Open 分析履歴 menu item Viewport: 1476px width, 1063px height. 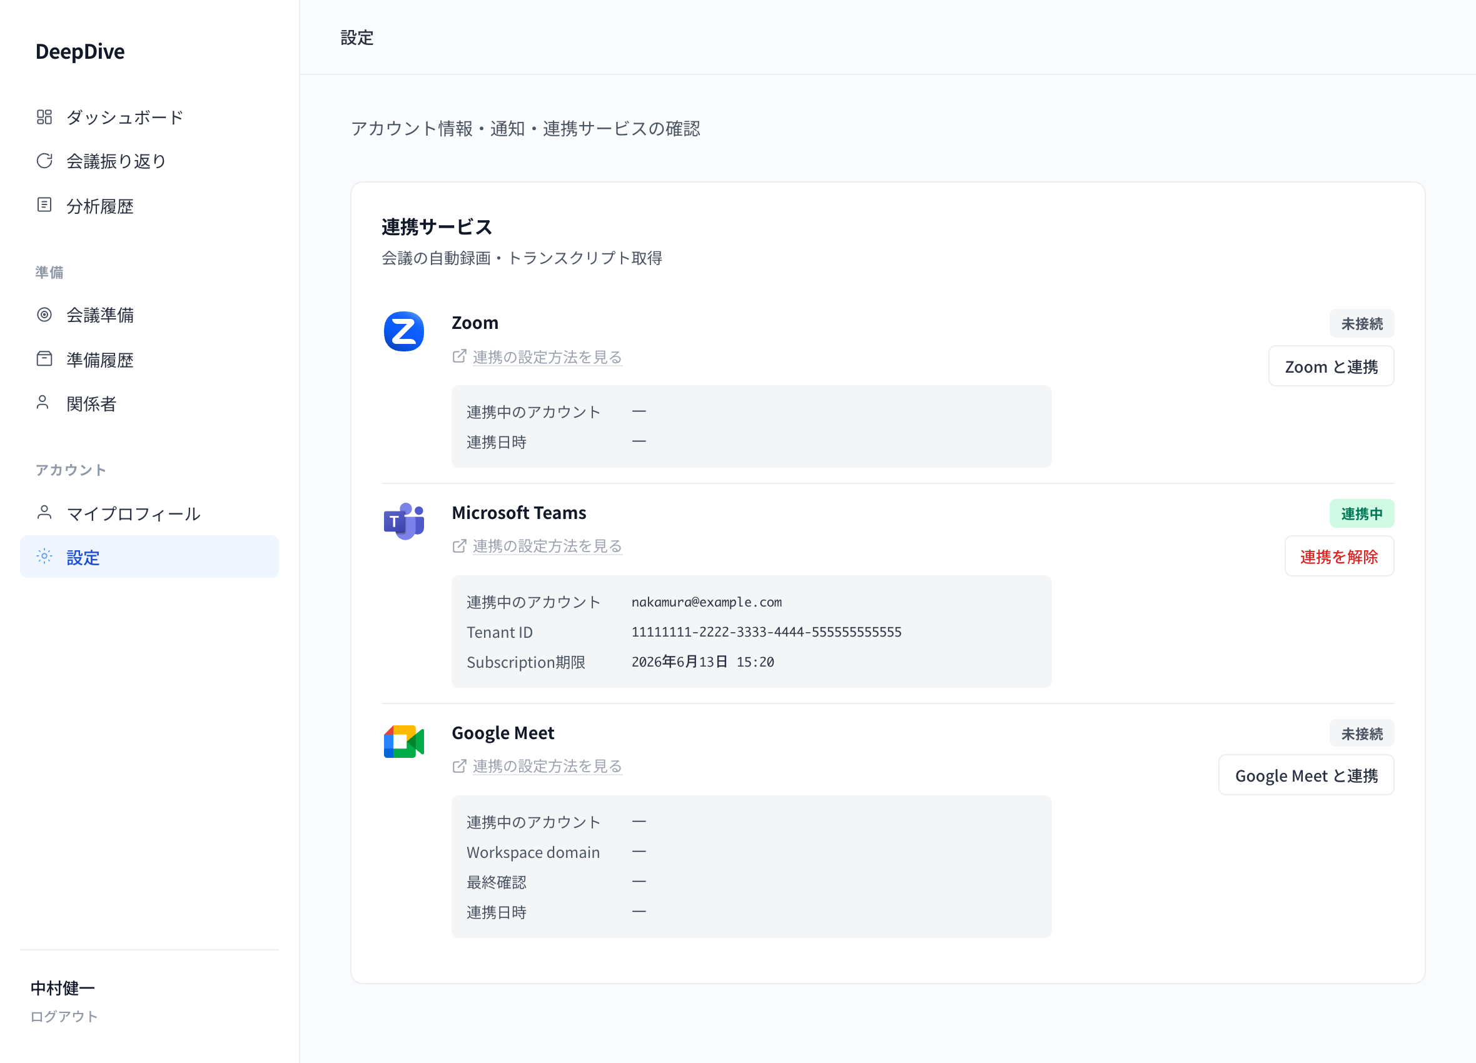point(149,206)
